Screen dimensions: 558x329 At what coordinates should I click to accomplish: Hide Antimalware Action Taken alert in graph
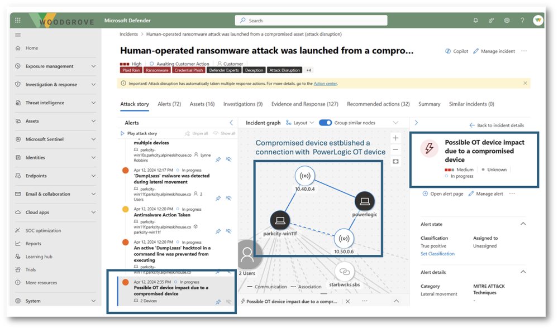point(229,231)
